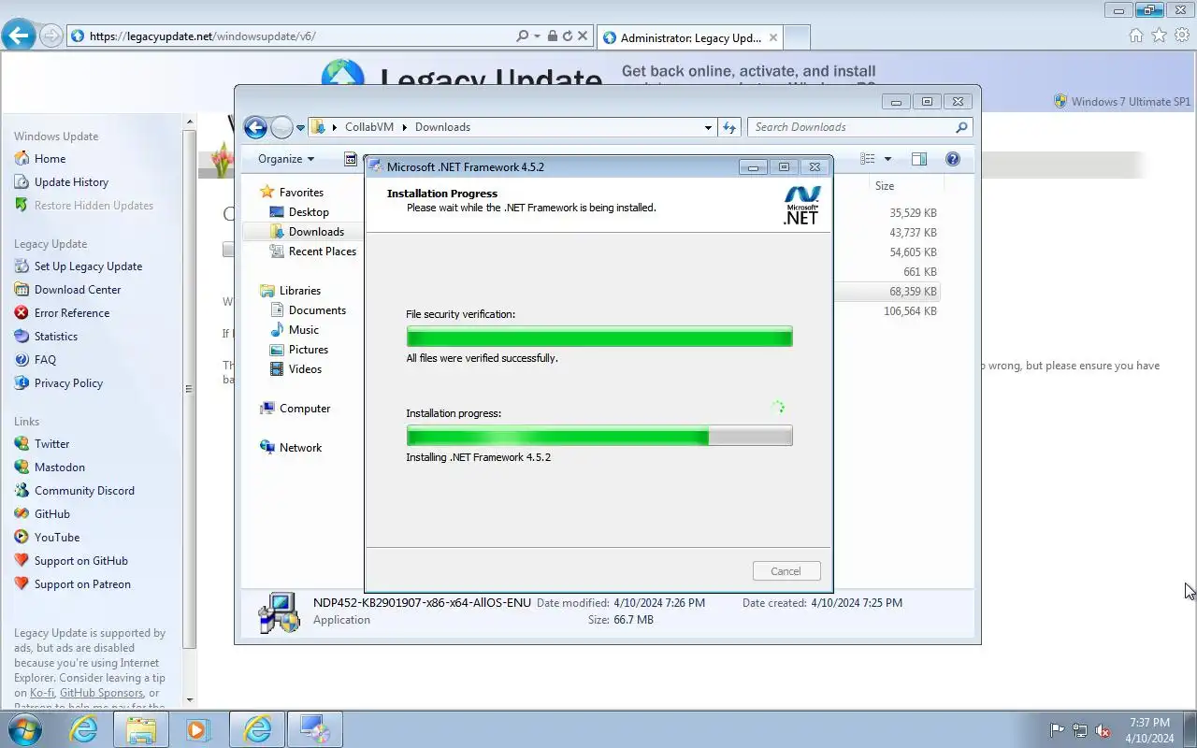
Task: Click the Installation progress bar
Action: tap(599, 435)
